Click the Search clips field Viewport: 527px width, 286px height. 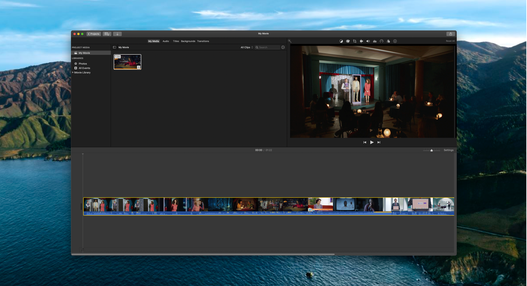point(268,47)
